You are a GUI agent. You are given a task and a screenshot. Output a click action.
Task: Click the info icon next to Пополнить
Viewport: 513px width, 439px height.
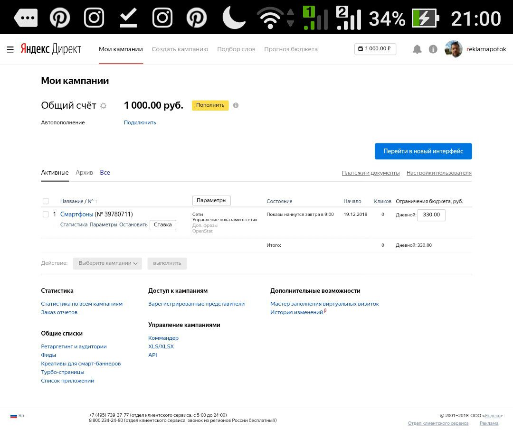click(x=236, y=105)
